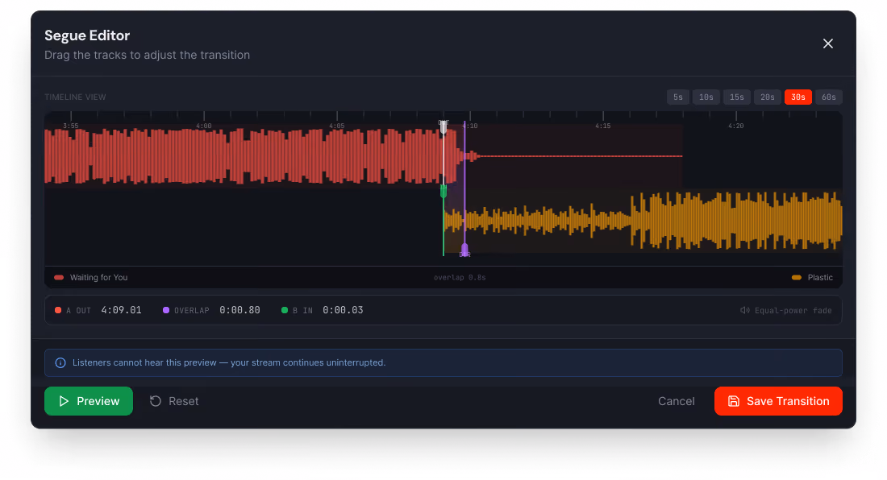The image size is (887, 480).
Task: Click the overlap 0.8s readout text
Action: click(x=460, y=277)
